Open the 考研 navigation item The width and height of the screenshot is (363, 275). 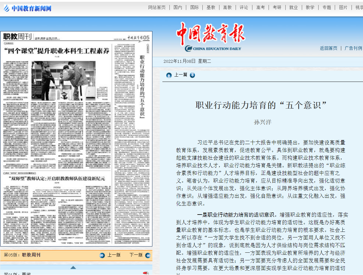click(x=277, y=8)
